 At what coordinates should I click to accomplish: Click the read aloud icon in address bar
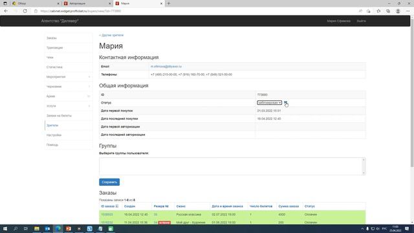pyautogui.click(x=360, y=11)
